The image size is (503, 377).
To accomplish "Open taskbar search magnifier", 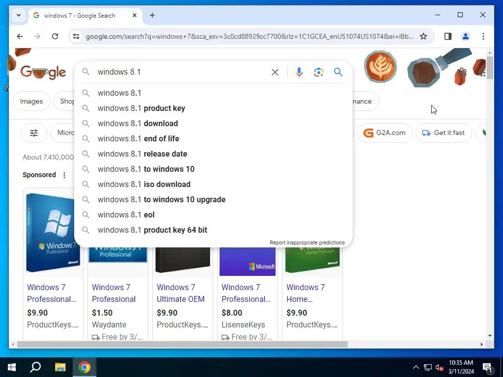I will click(35, 367).
